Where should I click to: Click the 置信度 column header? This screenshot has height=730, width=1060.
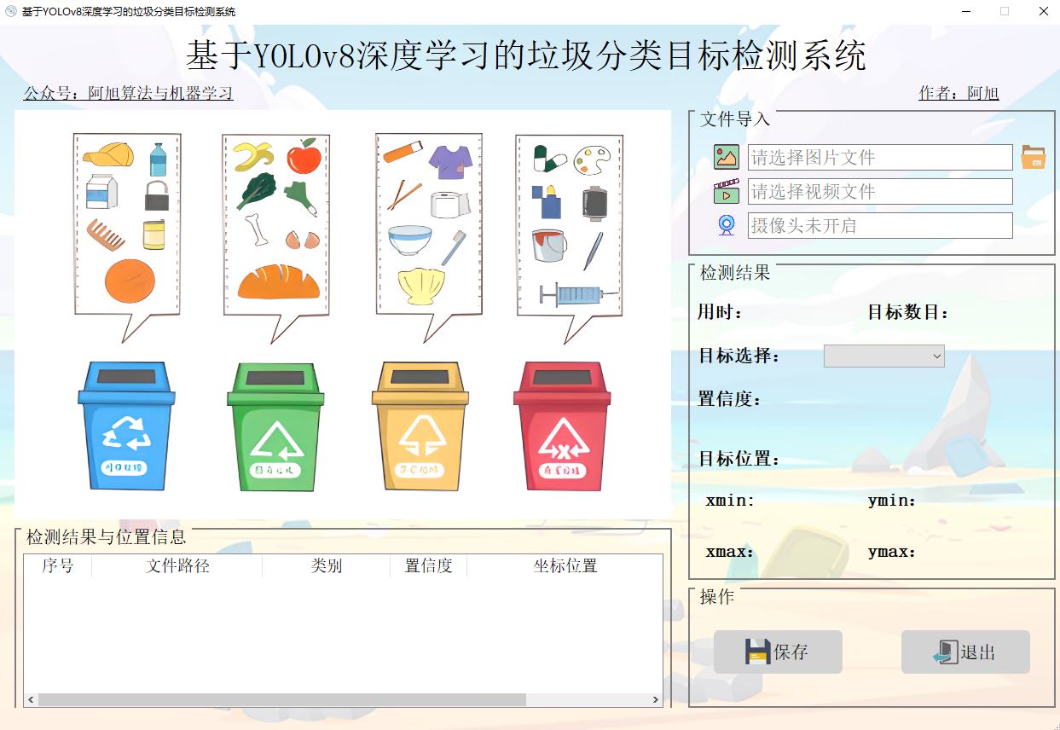pos(428,566)
